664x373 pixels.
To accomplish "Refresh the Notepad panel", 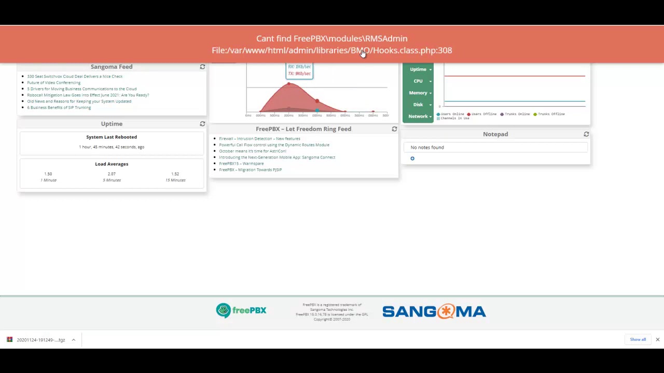I will [586, 134].
